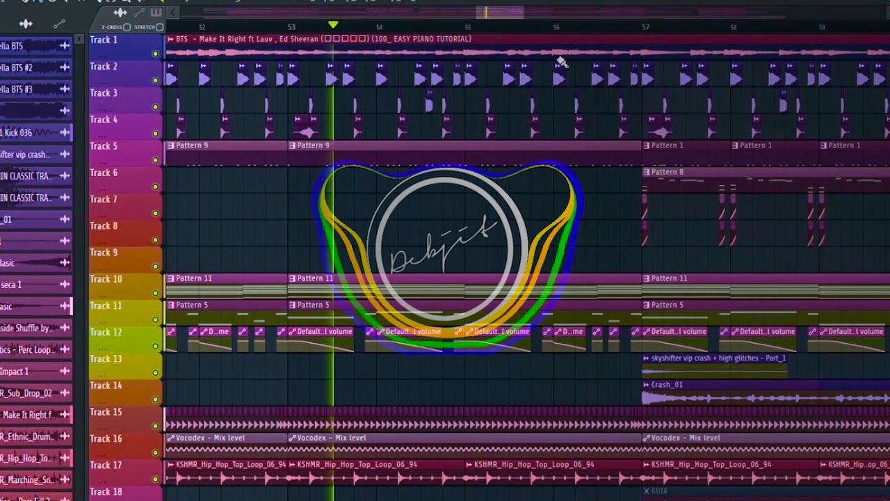Select 'R_Hip_Hop_To' item in picker
Screen dimensions: 890x501
click(x=36, y=458)
